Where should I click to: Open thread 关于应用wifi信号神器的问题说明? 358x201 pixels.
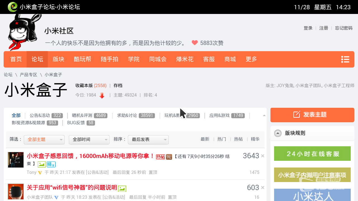pyautogui.click(x=72, y=188)
